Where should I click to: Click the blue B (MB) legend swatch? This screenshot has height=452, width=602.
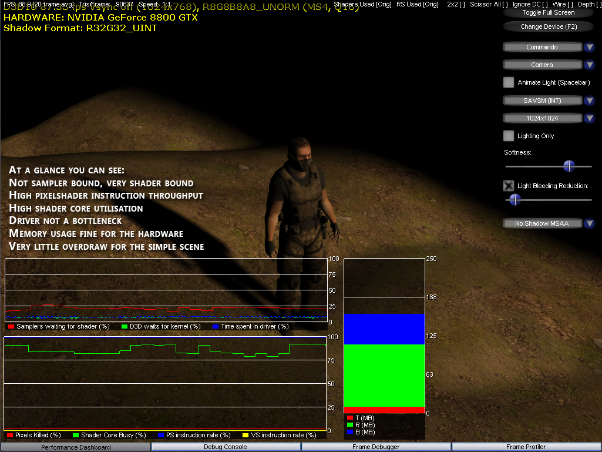click(350, 432)
